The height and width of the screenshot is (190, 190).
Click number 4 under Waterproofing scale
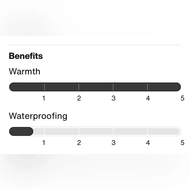point(148,142)
